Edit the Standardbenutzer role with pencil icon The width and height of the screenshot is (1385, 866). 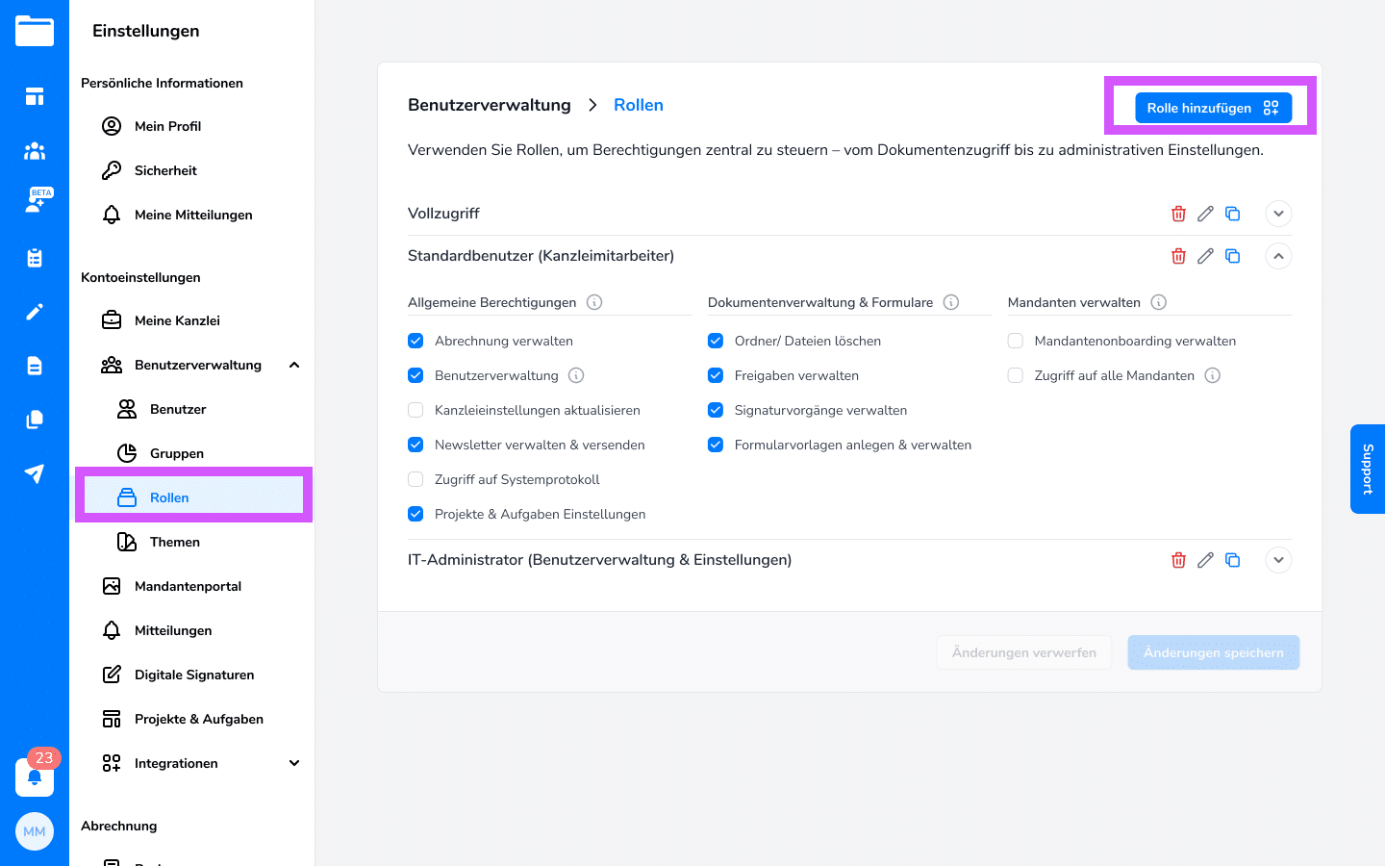pyautogui.click(x=1205, y=256)
